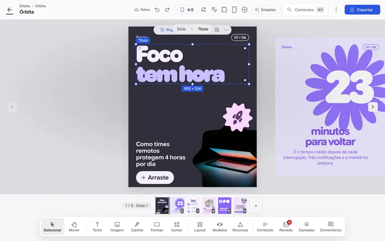Click the grid icon in floating toolbar
This screenshot has height=241, width=385.
(x=217, y=30)
